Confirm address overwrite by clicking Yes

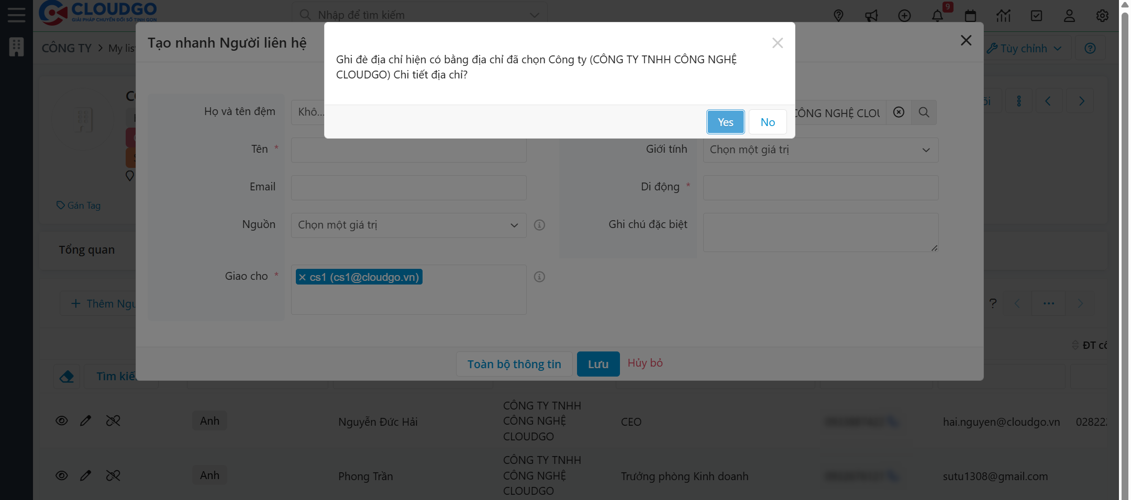[x=725, y=122]
